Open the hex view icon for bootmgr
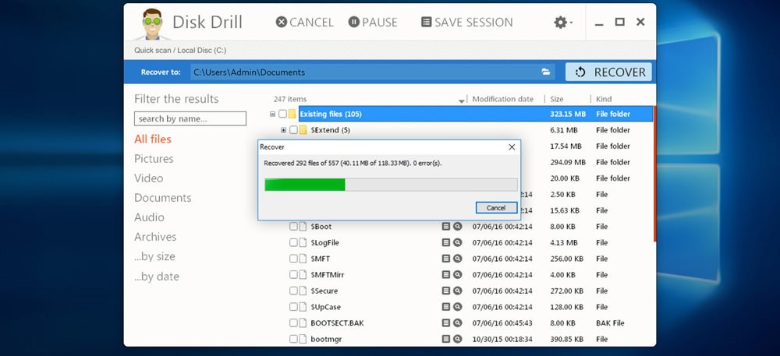Viewport: 780px width, 356px height. coord(445,339)
